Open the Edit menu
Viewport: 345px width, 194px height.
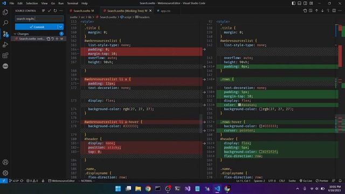pyautogui.click(x=20, y=3)
